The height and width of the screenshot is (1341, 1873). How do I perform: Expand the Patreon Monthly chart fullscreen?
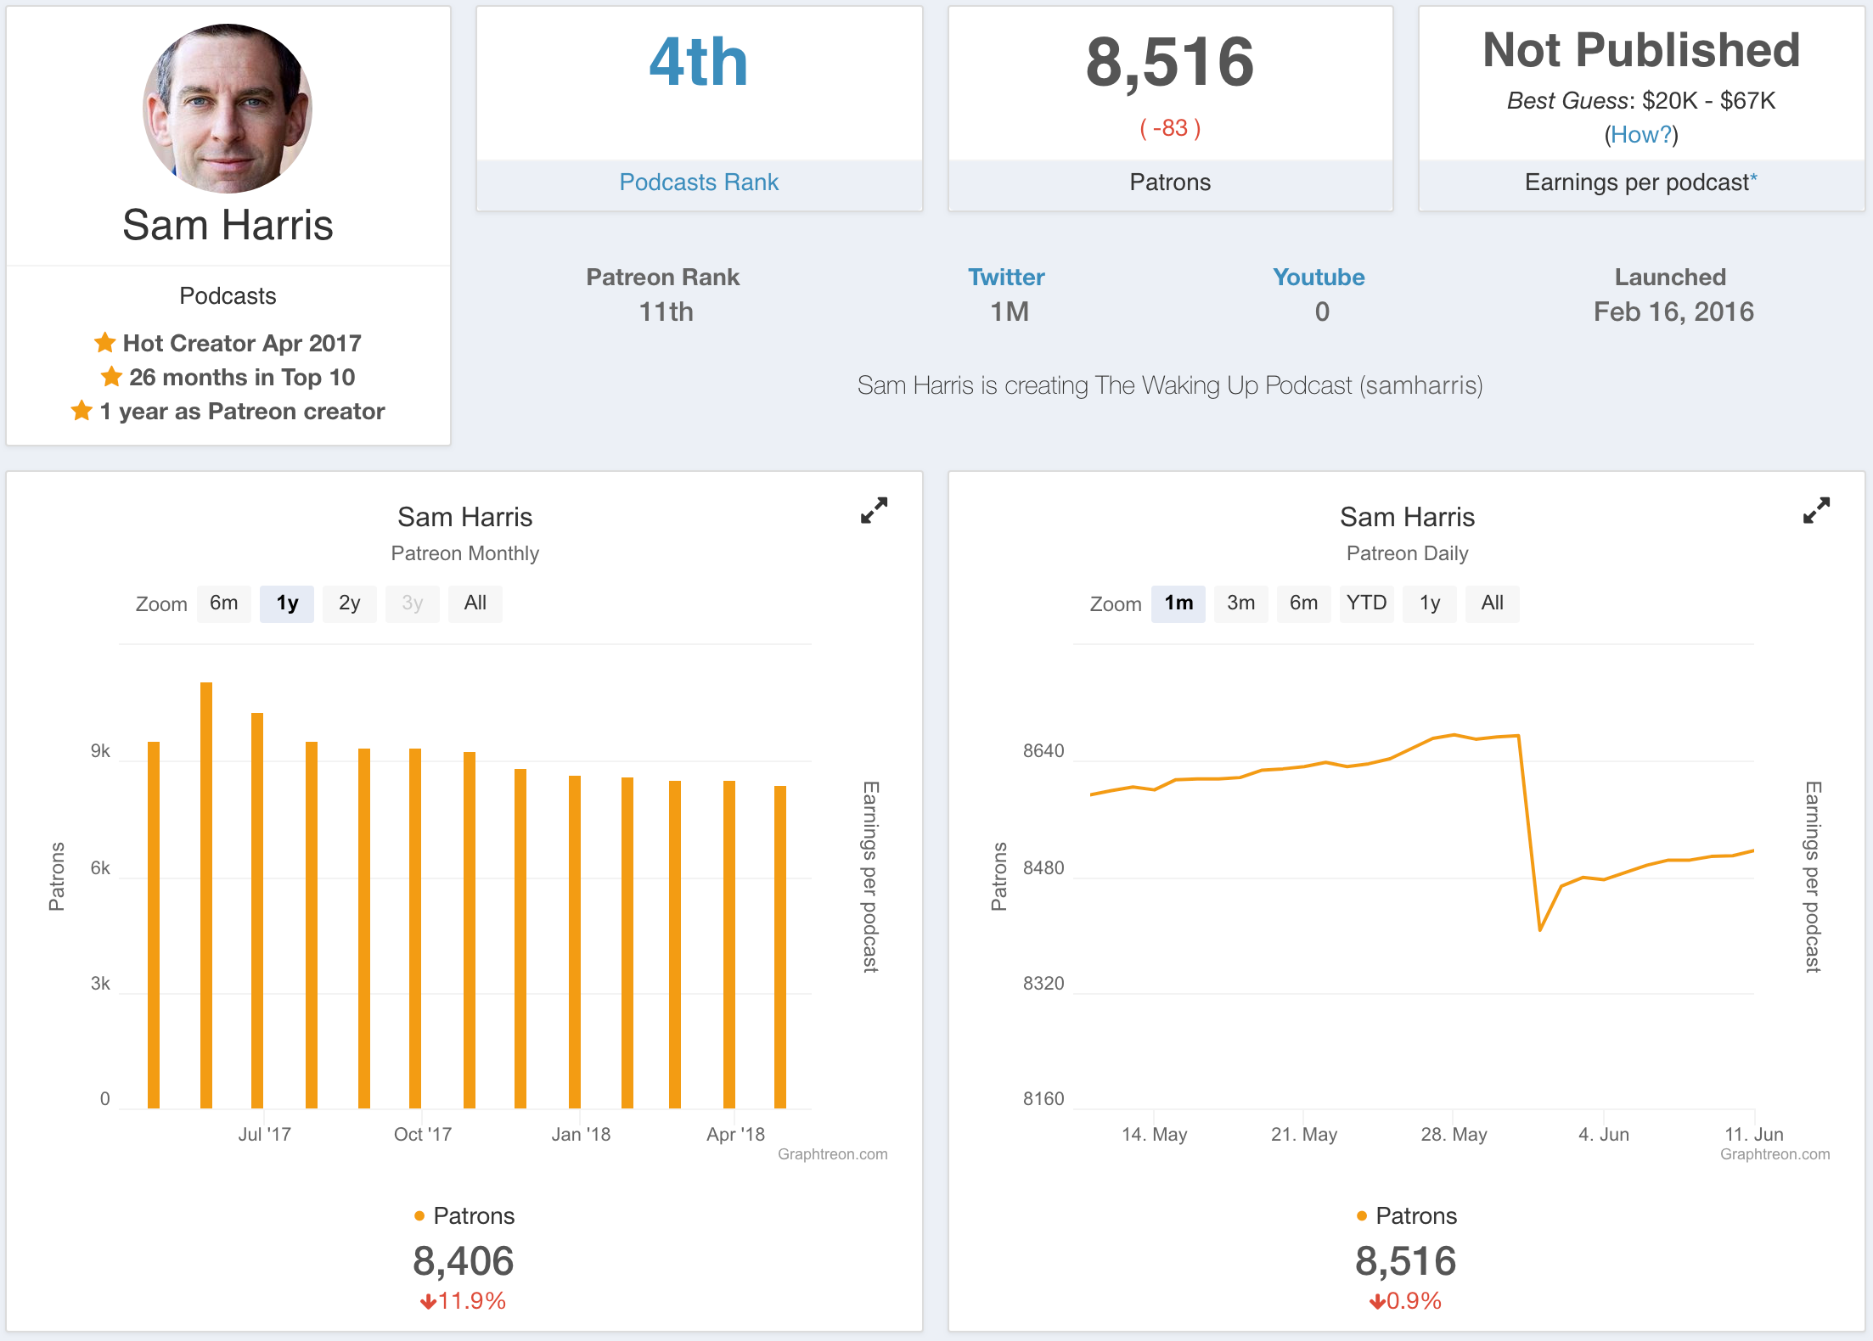pos(874,510)
